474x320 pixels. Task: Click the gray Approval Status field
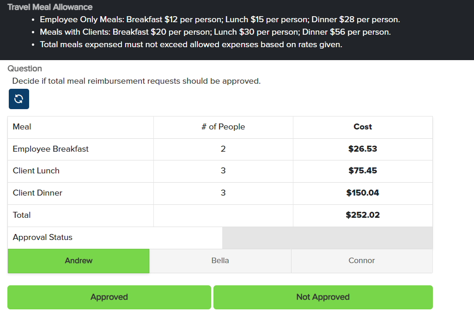327,238
